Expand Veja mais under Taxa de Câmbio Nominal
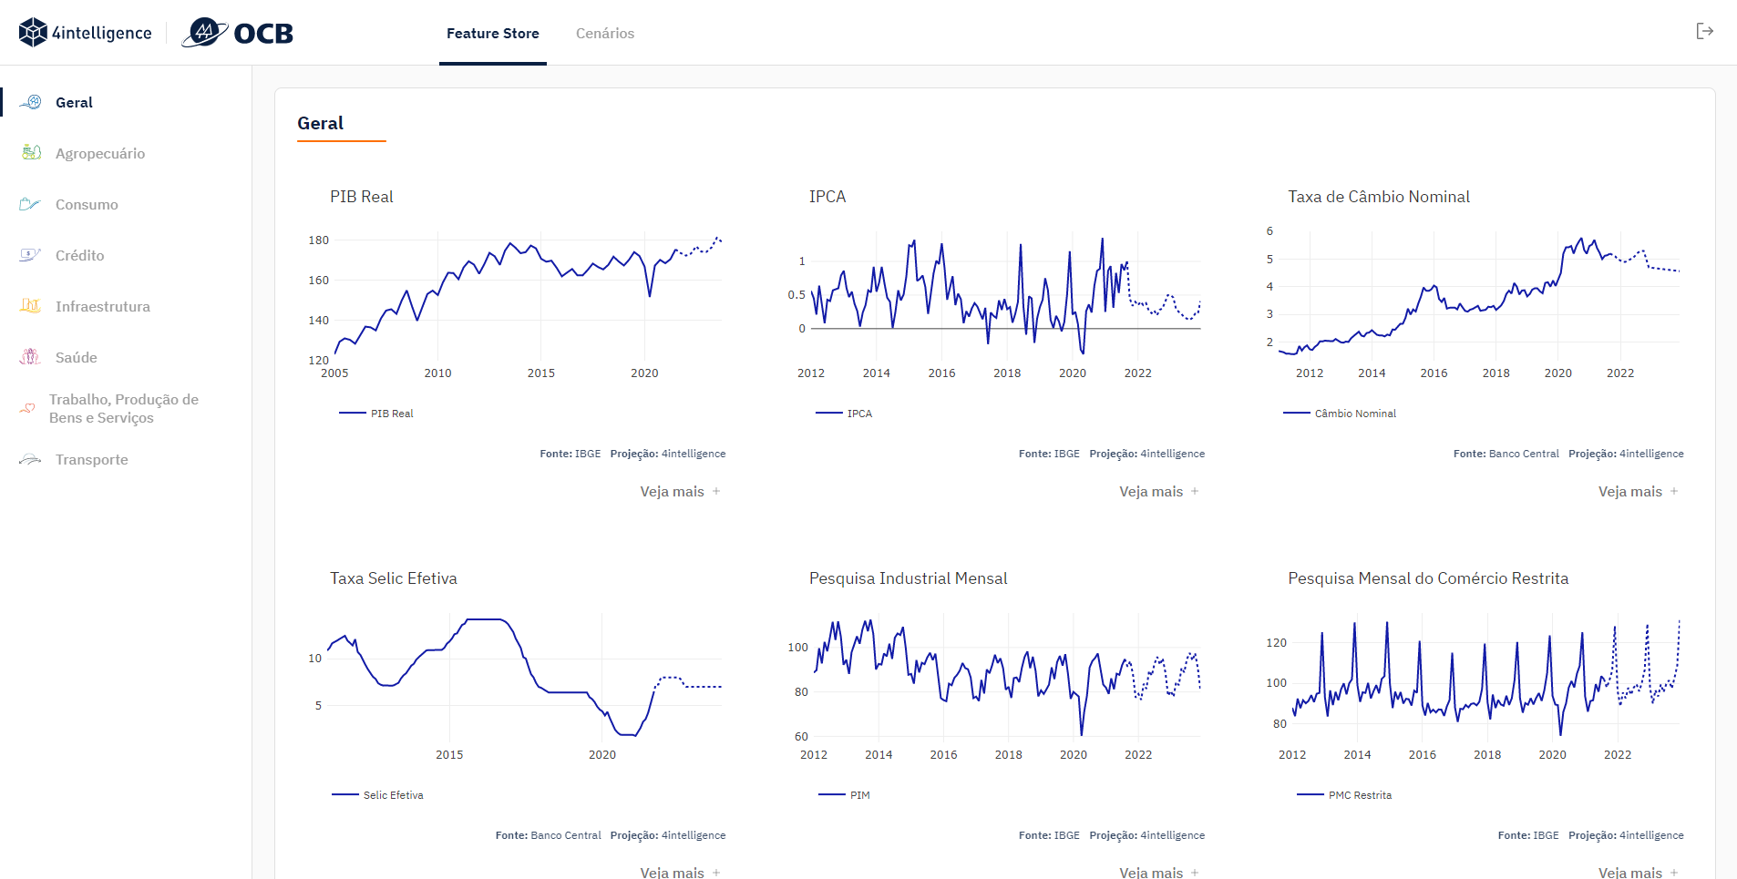This screenshot has width=1737, height=879. coord(1639,491)
